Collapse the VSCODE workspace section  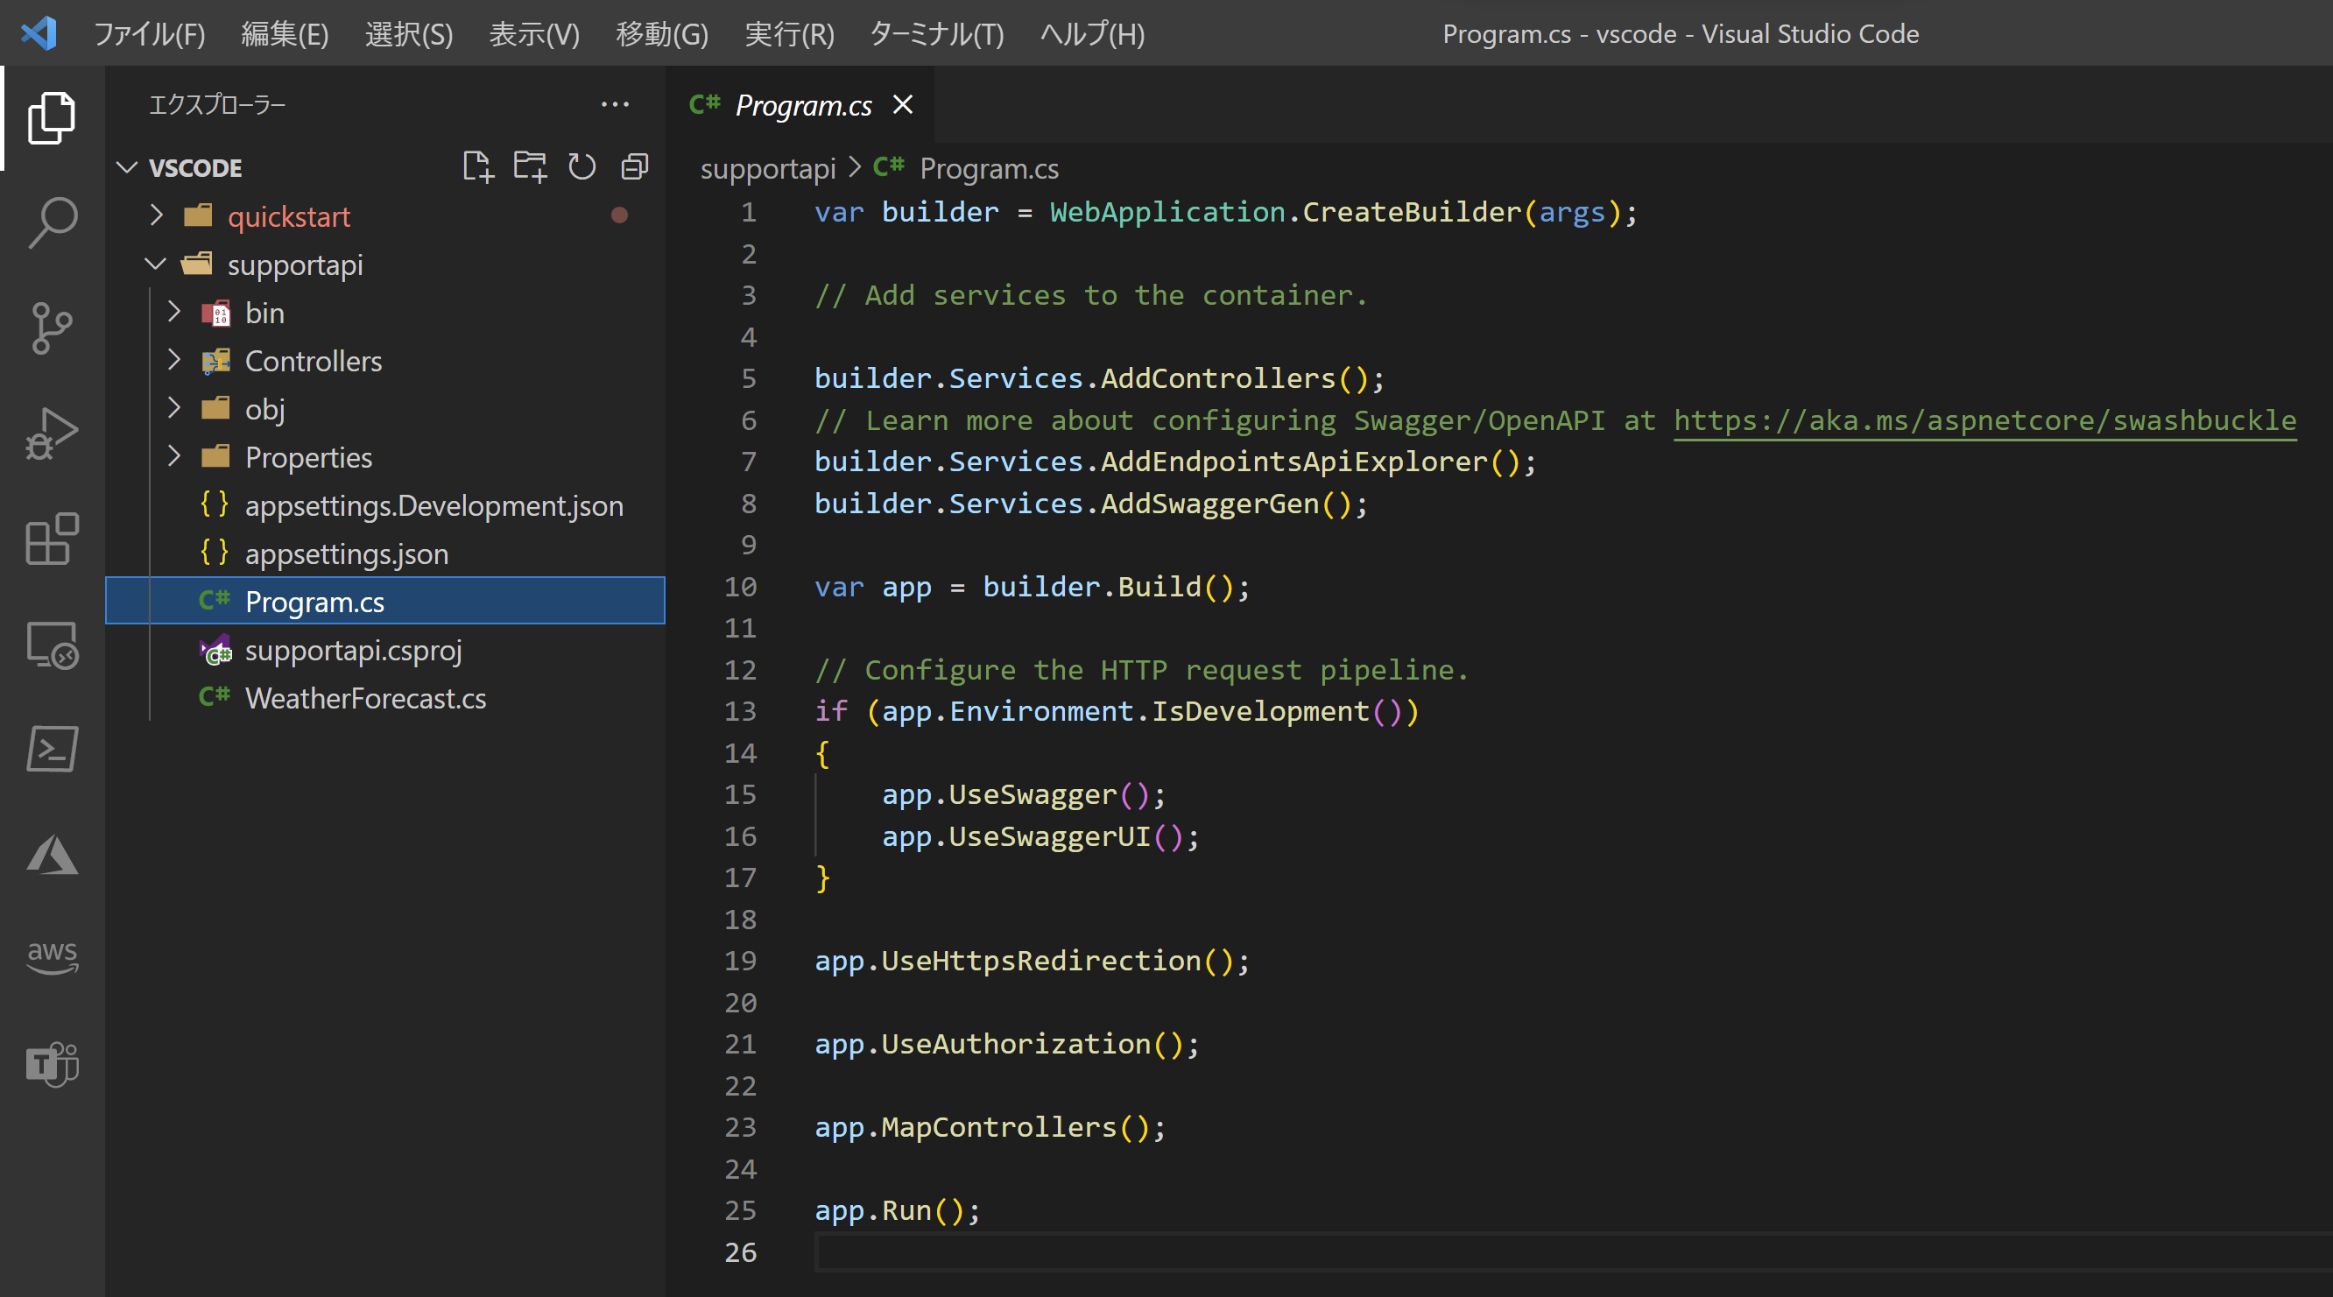coord(127,167)
